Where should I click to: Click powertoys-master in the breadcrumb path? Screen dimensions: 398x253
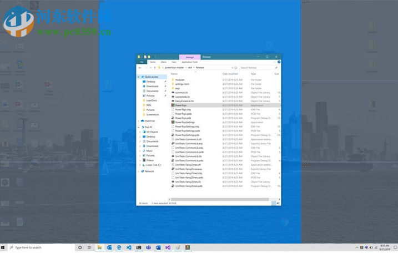pos(174,68)
